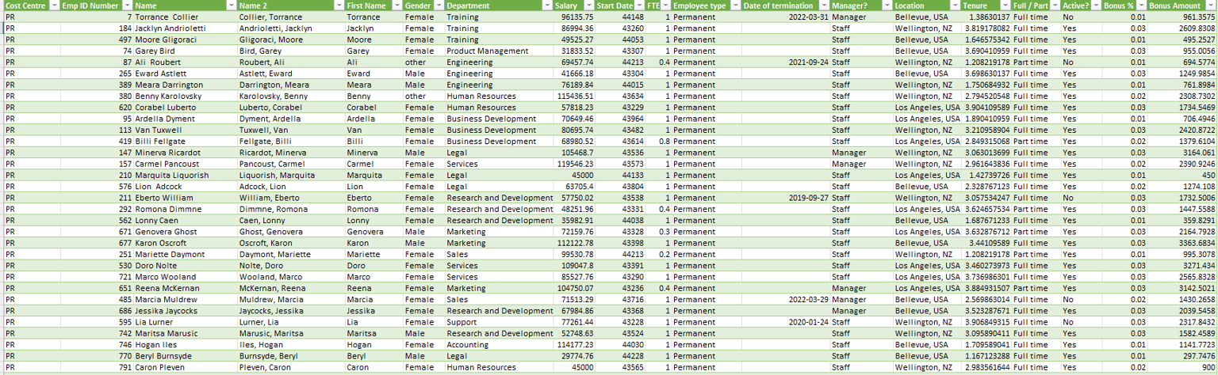Image resolution: width=1218 pixels, height=375 pixels.
Task: Open the Full / Part filter dropdown
Action: (1055, 6)
